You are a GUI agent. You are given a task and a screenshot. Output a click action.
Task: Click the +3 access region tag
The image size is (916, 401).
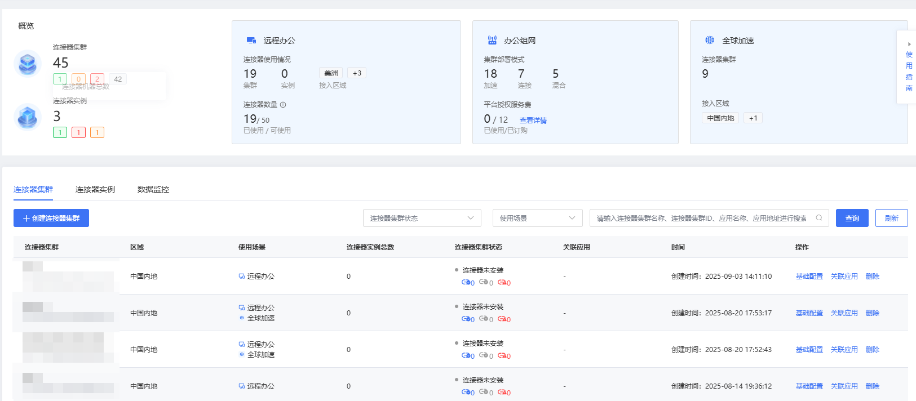pyautogui.click(x=357, y=73)
